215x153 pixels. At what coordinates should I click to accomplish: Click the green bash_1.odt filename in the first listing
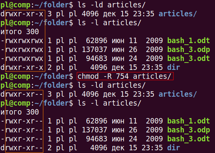pos(189,41)
